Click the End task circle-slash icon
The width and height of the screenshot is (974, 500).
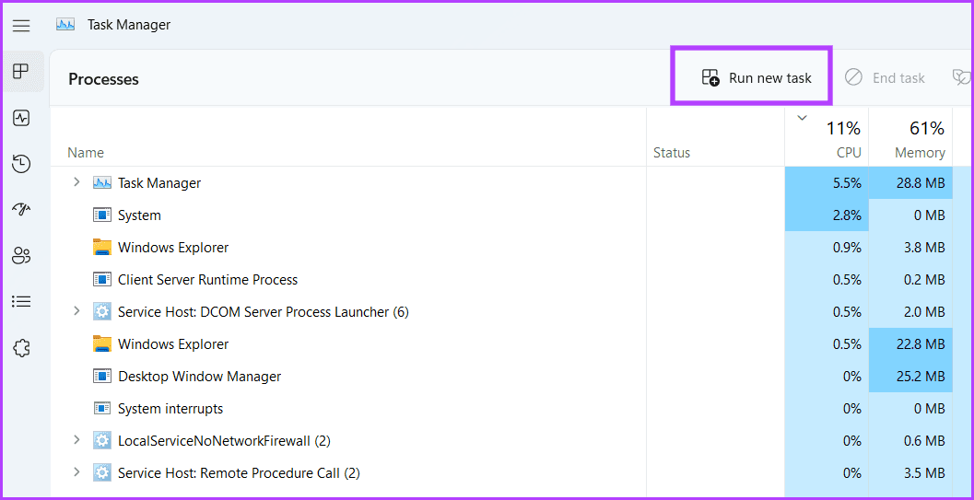tap(853, 77)
